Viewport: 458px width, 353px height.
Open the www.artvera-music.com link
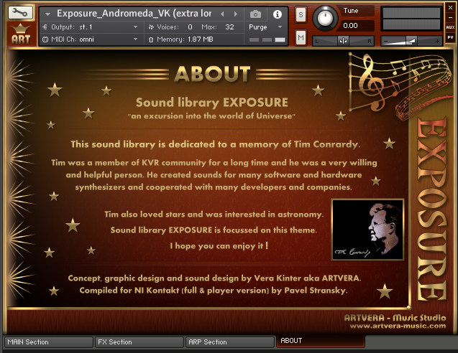tap(398, 326)
